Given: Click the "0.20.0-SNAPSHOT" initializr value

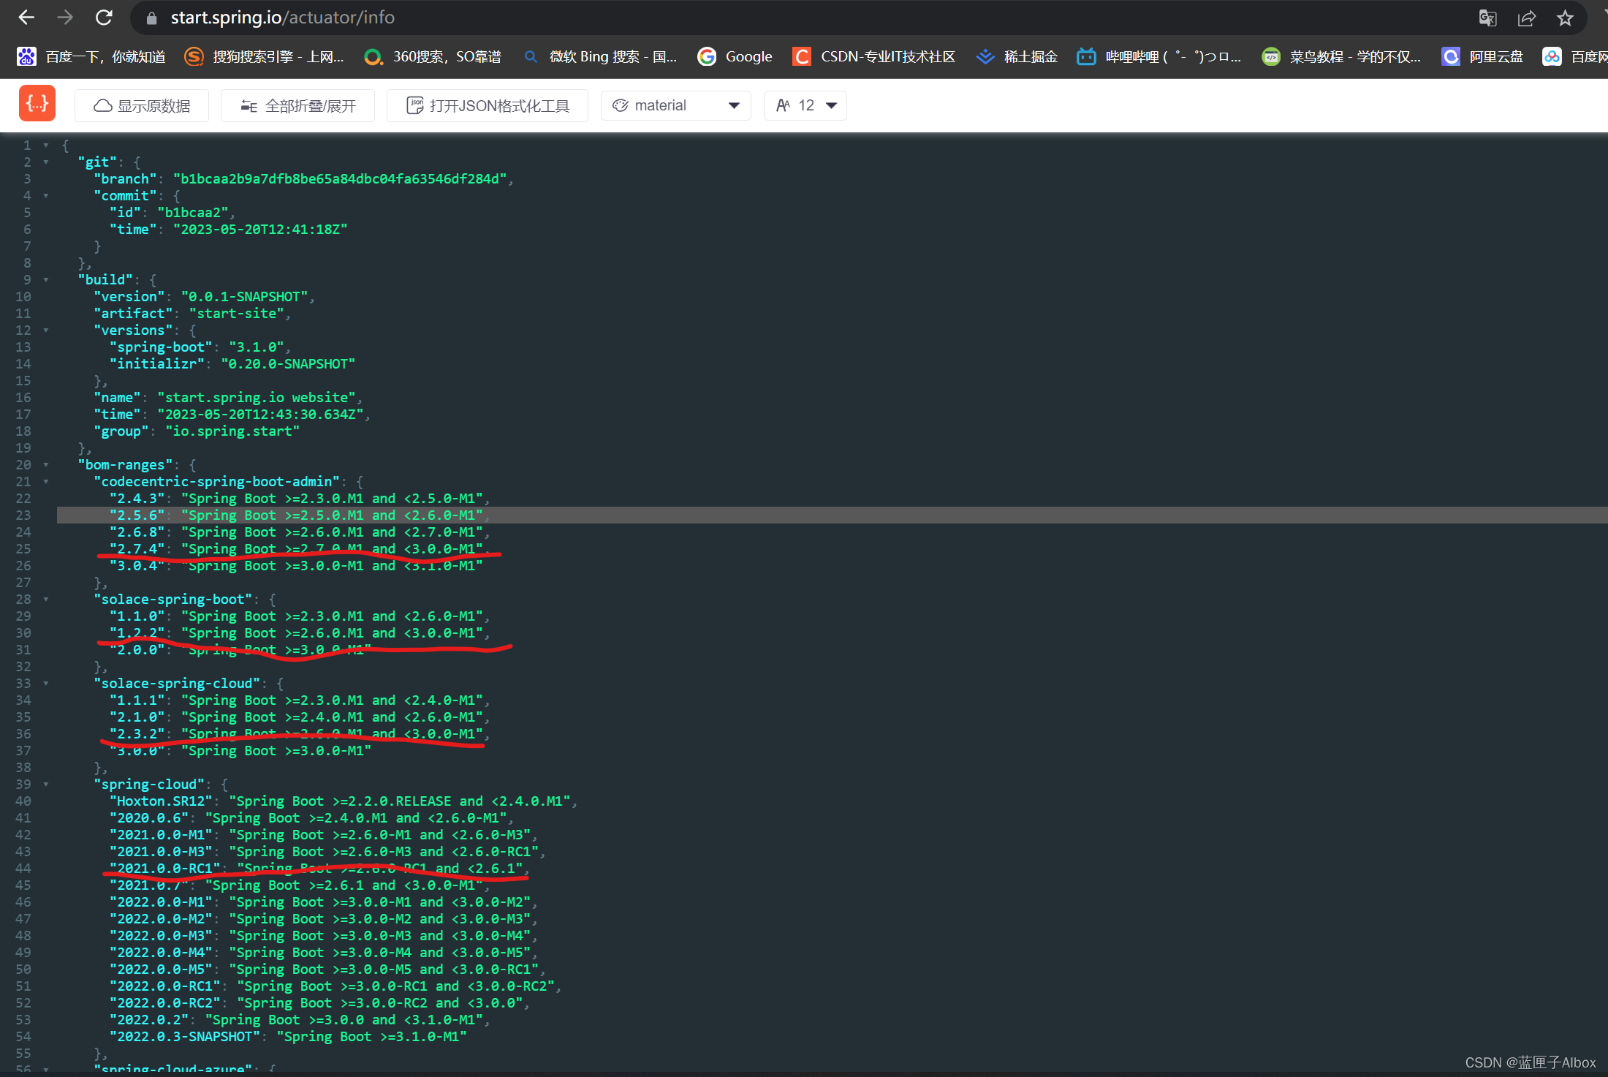Looking at the screenshot, I should point(288,364).
